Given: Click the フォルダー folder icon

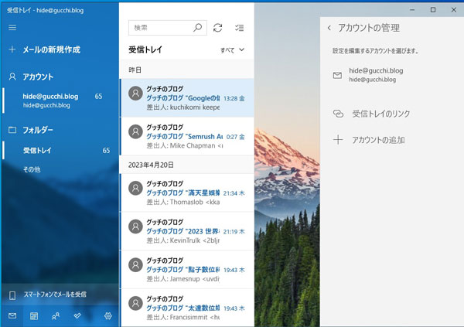Looking at the screenshot, I should click(12, 130).
